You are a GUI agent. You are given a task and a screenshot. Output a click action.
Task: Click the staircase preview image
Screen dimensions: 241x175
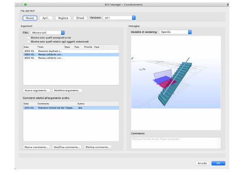[x=176, y=83]
